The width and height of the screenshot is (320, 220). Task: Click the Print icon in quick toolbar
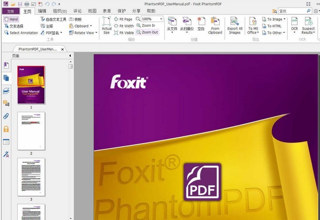[x=27, y=4]
